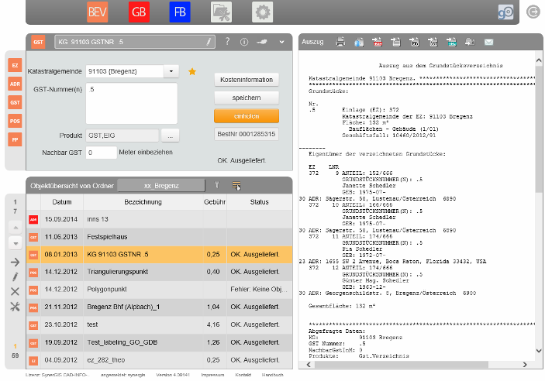Select the POS sidebar query type
545x381 pixels.
click(15, 121)
